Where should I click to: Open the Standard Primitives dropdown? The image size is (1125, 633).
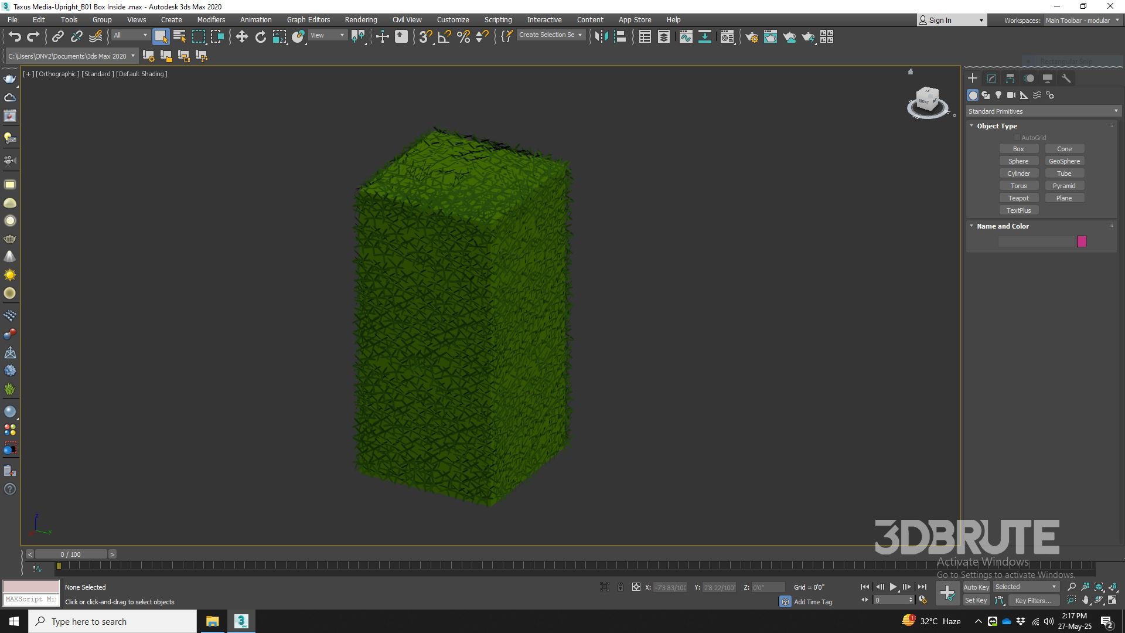coord(1043,111)
